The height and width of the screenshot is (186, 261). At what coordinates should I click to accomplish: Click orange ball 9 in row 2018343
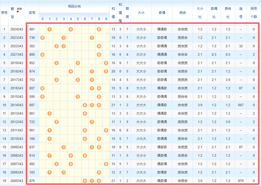pyautogui.click(x=106, y=71)
